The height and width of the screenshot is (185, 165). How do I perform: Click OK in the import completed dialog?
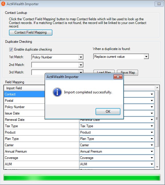click(x=108, y=112)
